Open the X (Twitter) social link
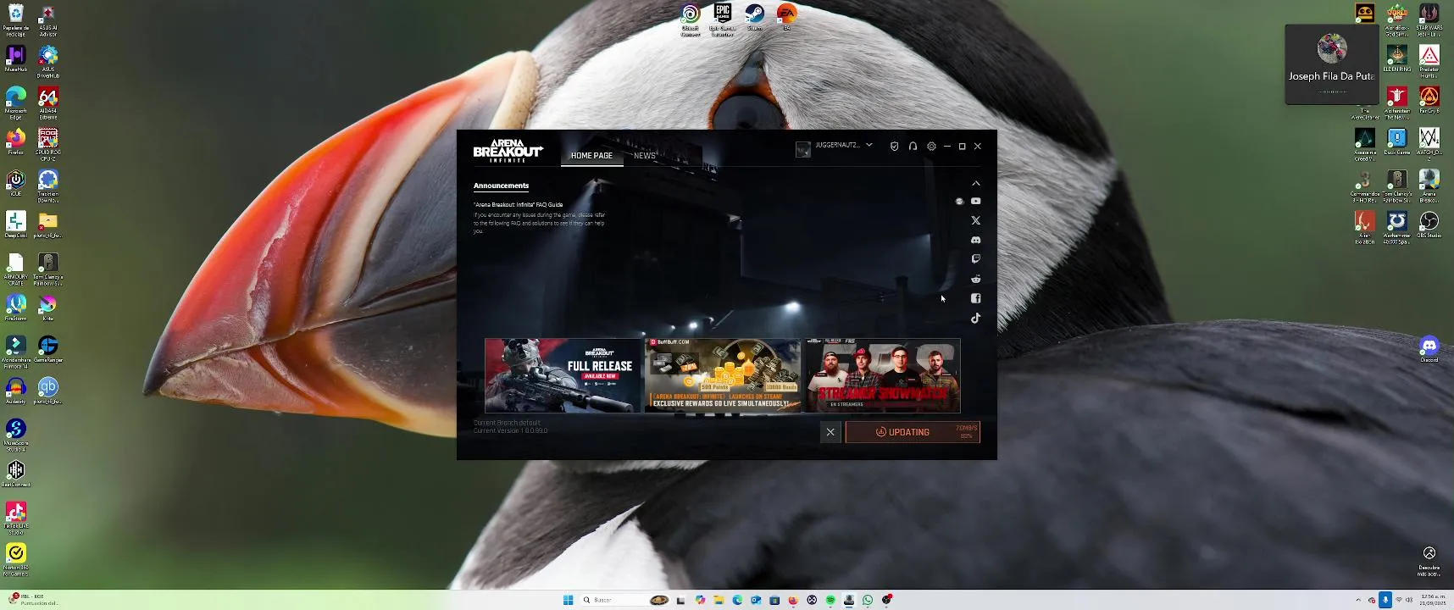This screenshot has width=1454, height=610. click(x=976, y=220)
